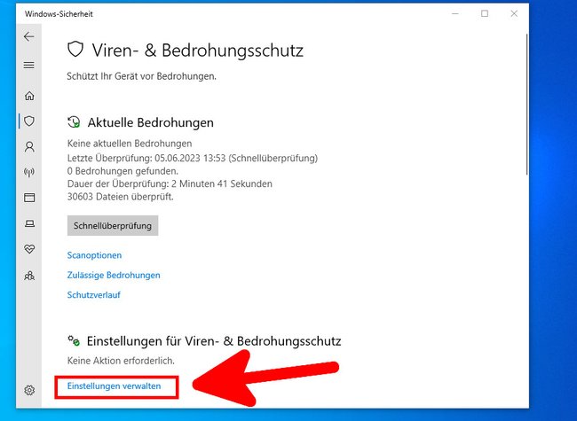The width and height of the screenshot is (577, 421).
Task: Open the Zulässige Bedrohungen link
Action: [x=114, y=275]
